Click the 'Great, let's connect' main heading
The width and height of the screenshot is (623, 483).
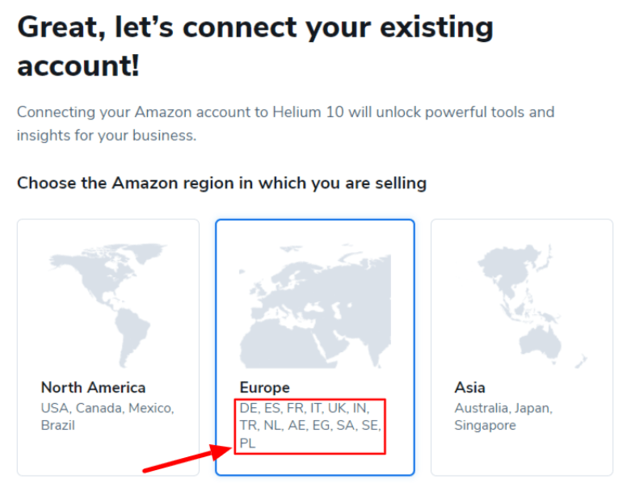pyautogui.click(x=255, y=46)
